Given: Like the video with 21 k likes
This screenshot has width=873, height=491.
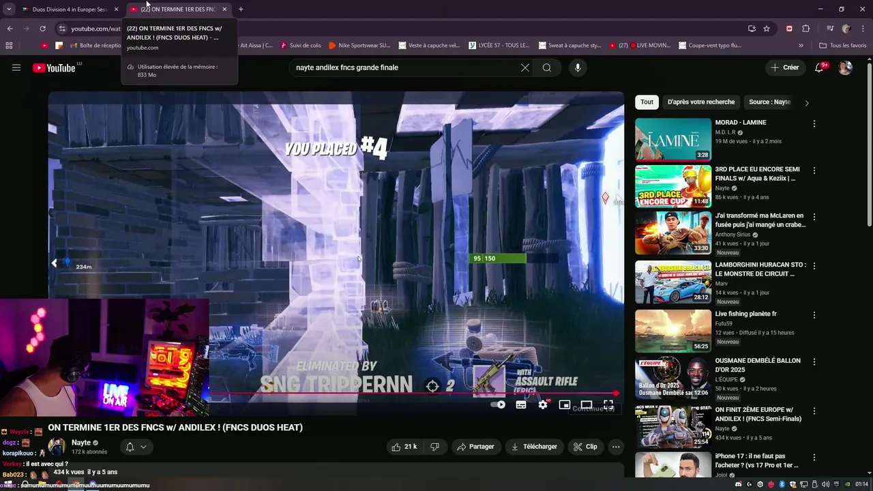Looking at the screenshot, I should [x=404, y=447].
